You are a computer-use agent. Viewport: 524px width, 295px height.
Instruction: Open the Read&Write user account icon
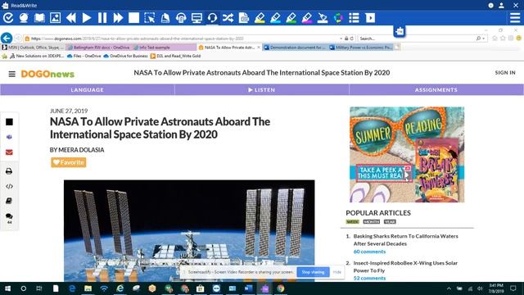coord(501,6)
